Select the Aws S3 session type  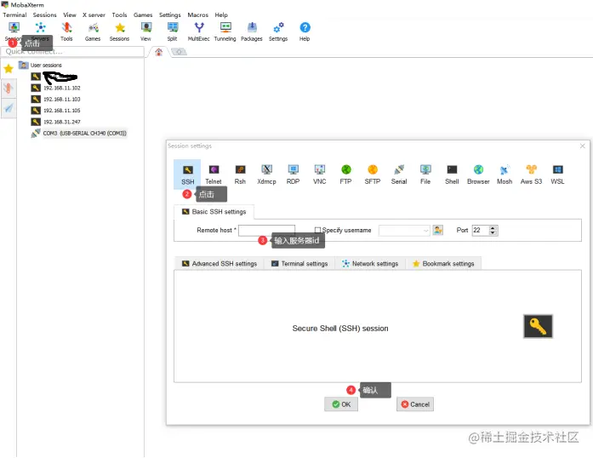532,175
